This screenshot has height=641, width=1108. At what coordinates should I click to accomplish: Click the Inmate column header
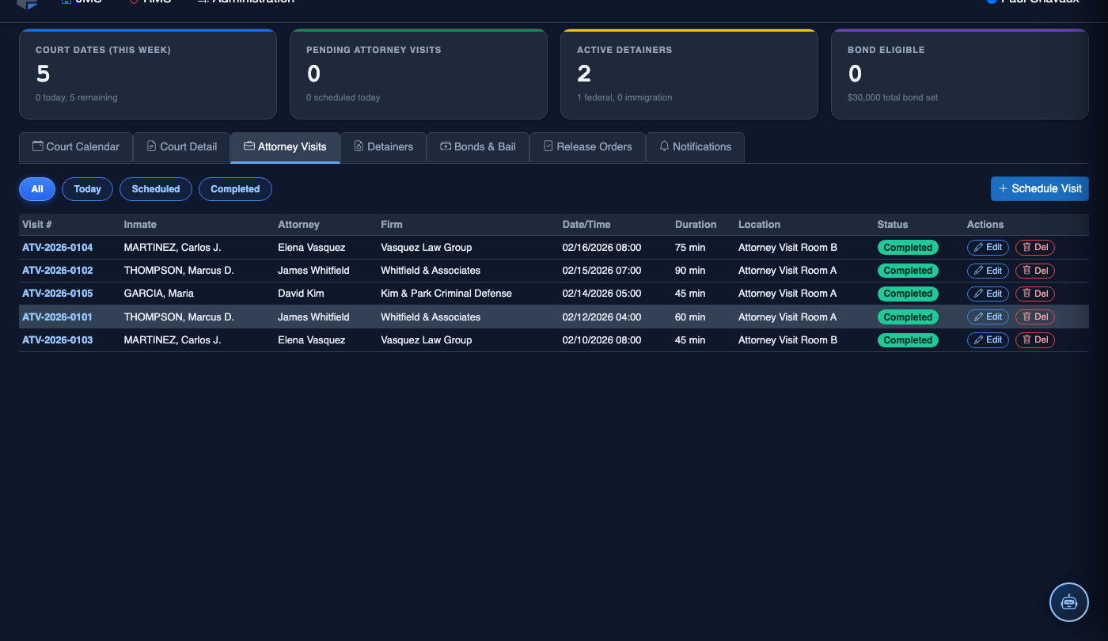pyautogui.click(x=141, y=225)
